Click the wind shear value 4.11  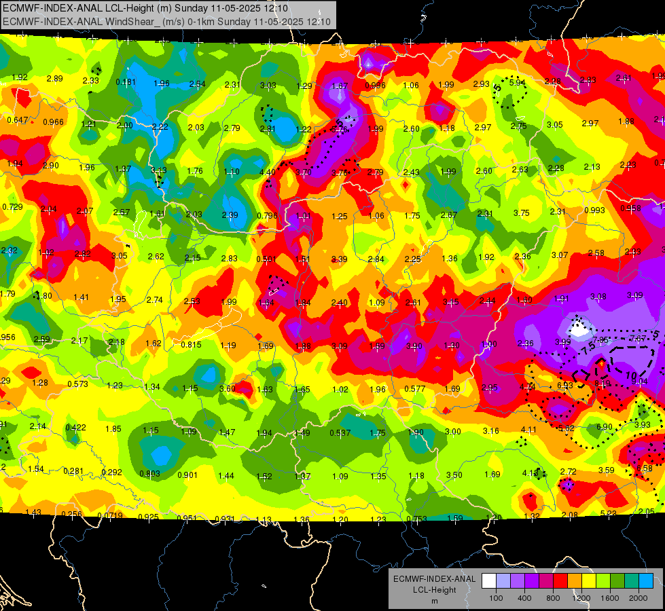[x=529, y=430]
